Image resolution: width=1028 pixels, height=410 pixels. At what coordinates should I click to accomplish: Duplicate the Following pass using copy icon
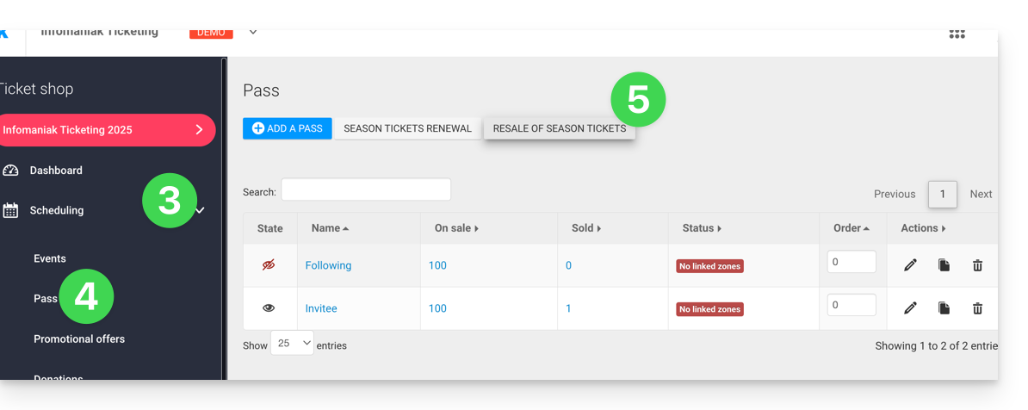pyautogui.click(x=944, y=265)
